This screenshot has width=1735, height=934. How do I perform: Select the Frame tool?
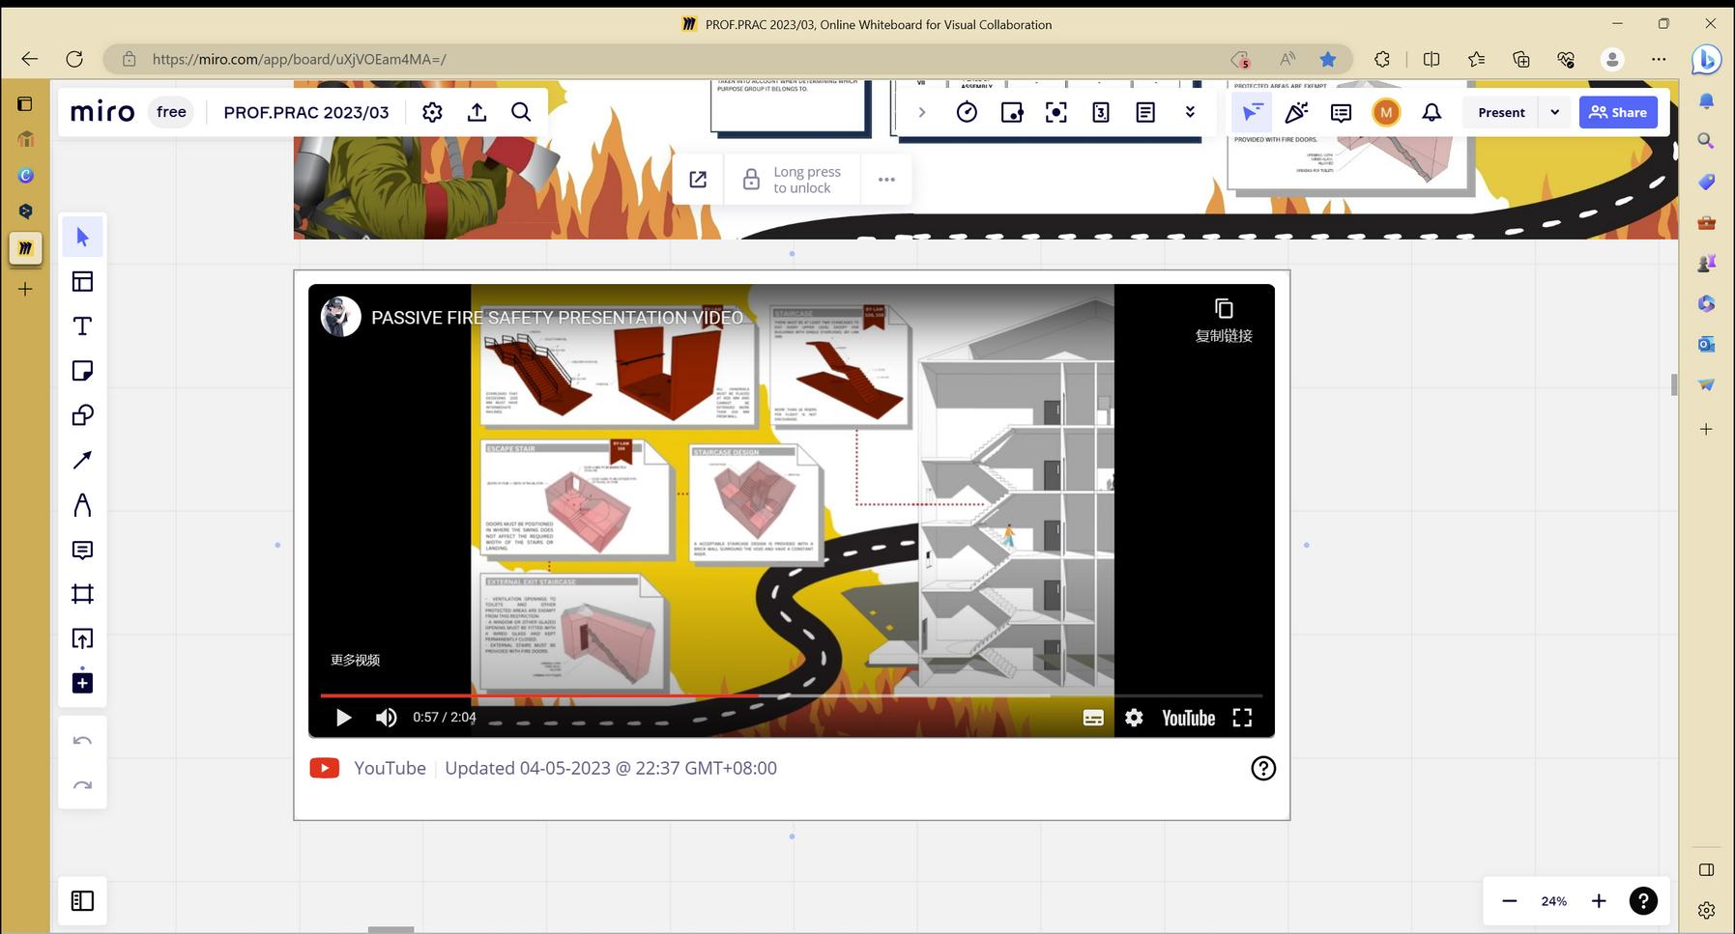tap(82, 594)
